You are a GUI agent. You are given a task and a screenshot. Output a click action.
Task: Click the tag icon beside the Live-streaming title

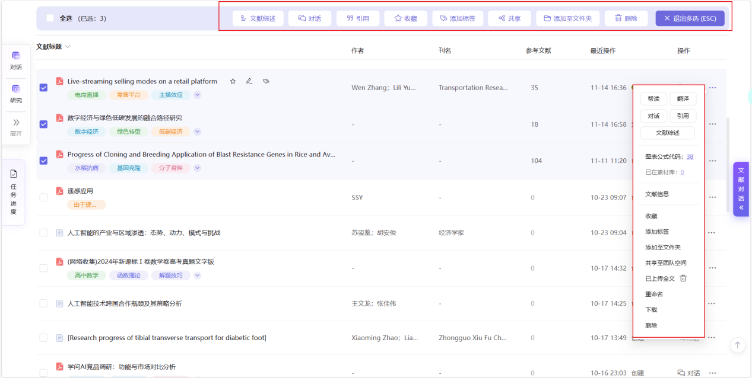tap(266, 81)
